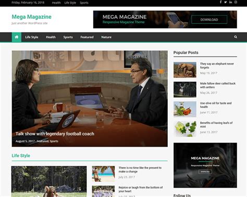Read There is no time like the present post
The height and width of the screenshot is (197, 247).
click(140, 169)
